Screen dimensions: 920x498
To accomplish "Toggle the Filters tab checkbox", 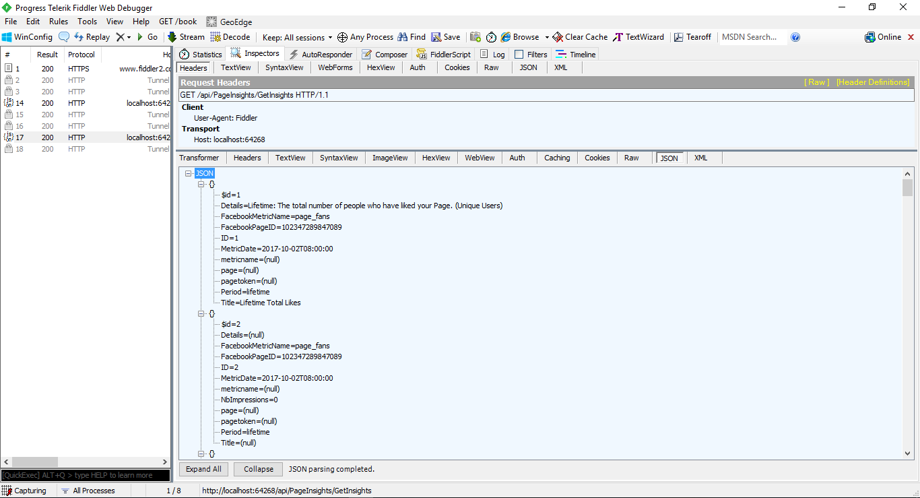I will (519, 55).
